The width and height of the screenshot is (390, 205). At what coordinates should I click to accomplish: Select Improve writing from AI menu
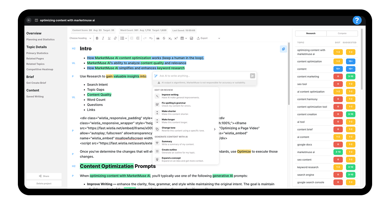(x=186, y=96)
